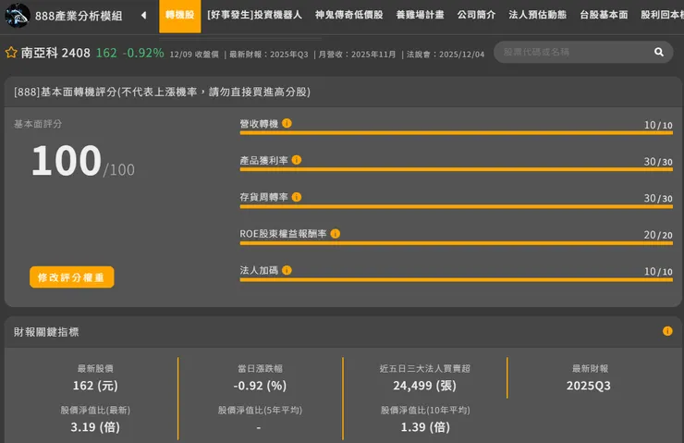The height and width of the screenshot is (443, 684).
Task: Collapse the tab bar with left arrow
Action: click(143, 16)
